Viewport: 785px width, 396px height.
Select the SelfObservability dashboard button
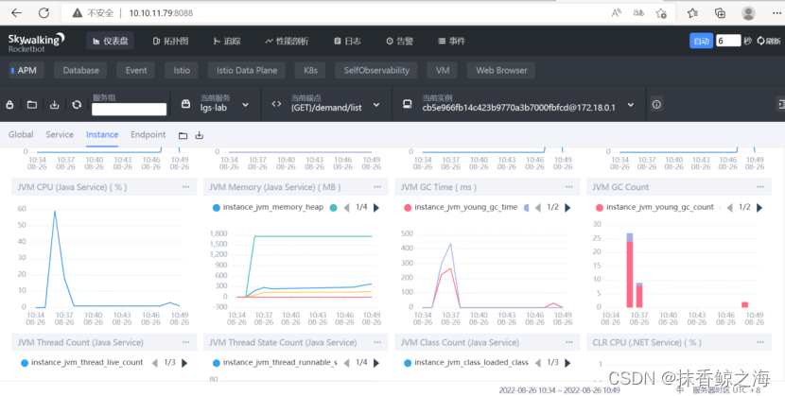coord(376,71)
